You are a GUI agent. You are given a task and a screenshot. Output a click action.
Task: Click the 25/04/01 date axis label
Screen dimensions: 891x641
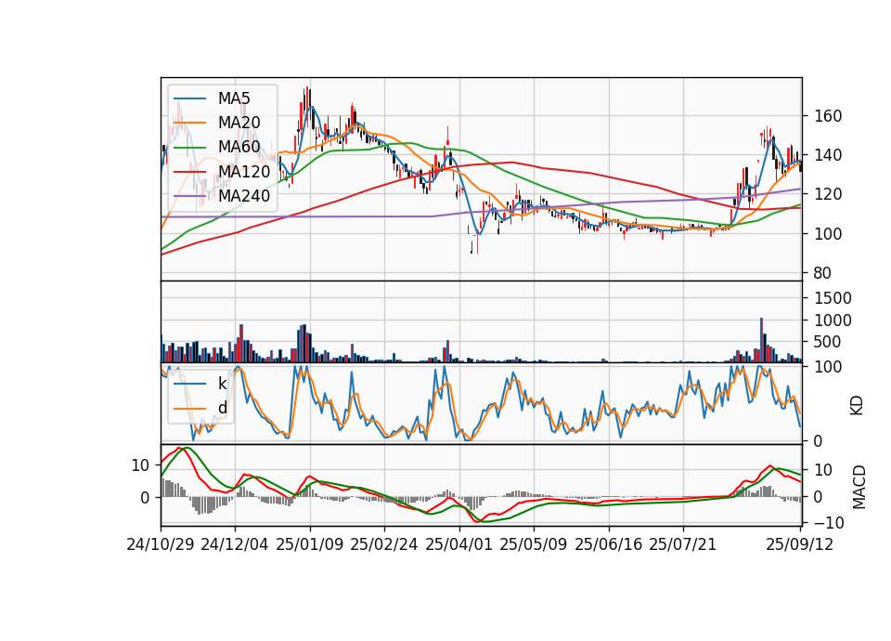[x=459, y=544]
